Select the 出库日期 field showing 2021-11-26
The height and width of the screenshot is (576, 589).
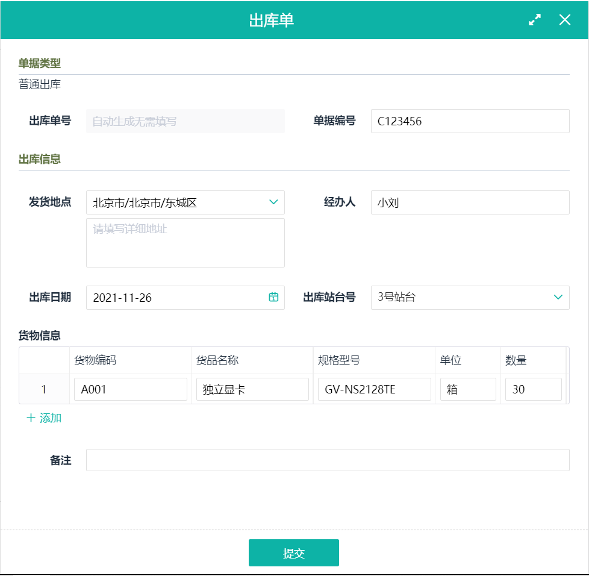(x=175, y=298)
